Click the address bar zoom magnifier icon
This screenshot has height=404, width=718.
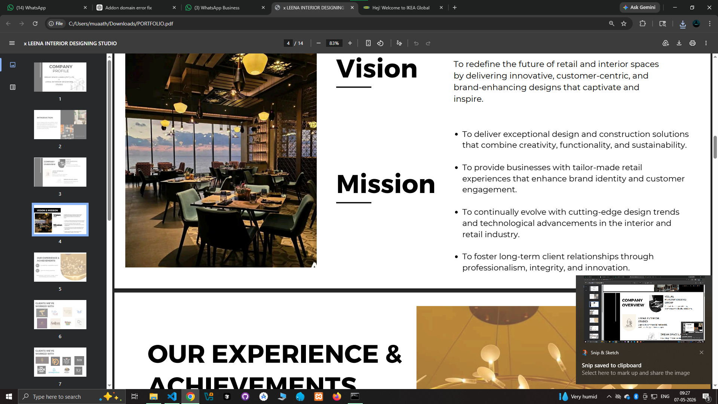point(612,24)
